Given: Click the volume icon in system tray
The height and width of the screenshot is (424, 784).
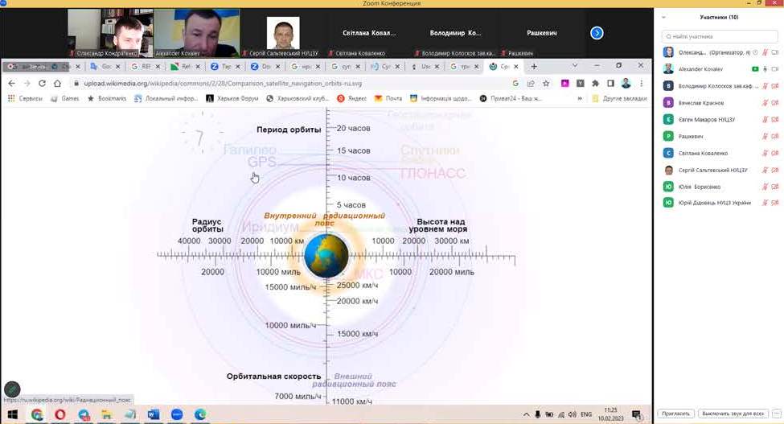Looking at the screenshot, I should coord(572,414).
